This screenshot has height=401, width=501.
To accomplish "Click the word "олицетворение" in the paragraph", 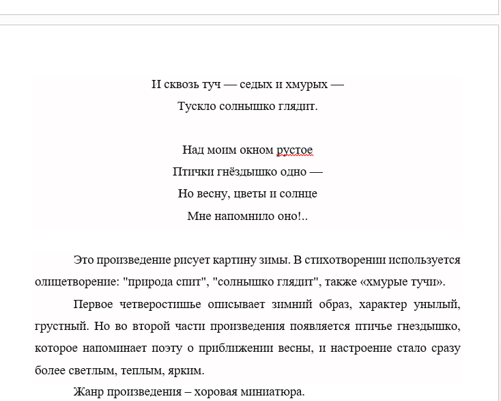I will click(71, 281).
